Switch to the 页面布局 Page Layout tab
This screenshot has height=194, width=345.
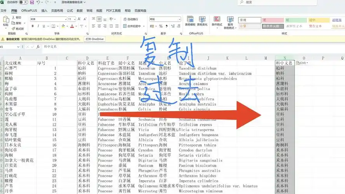[x=57, y=10]
